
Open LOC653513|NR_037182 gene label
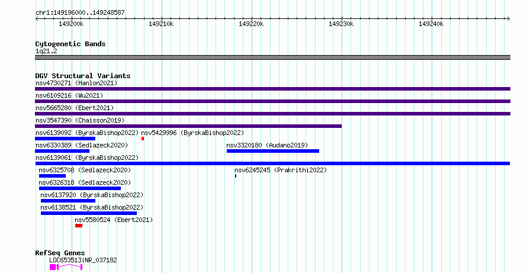point(83,260)
